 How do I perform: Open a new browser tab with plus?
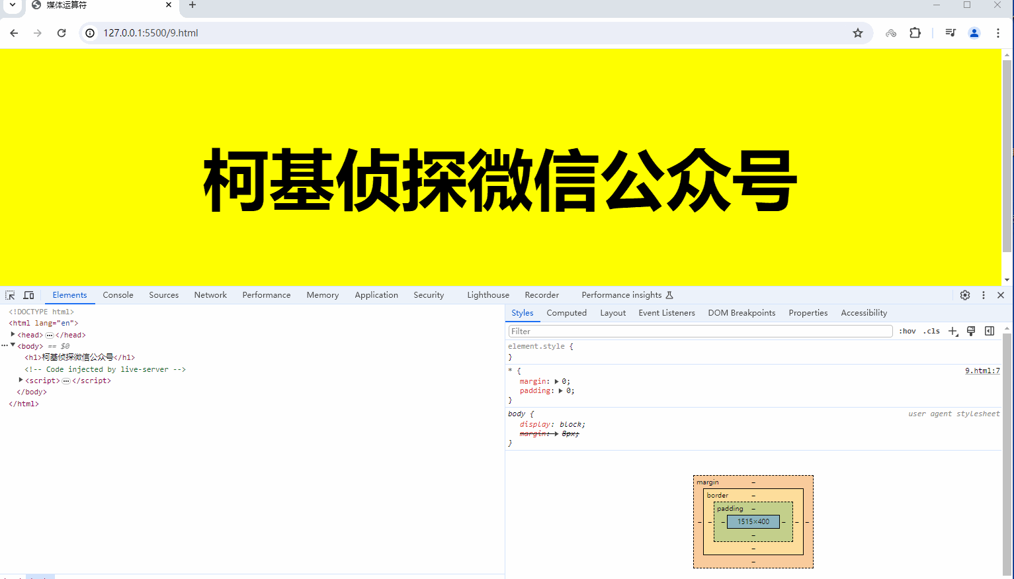192,5
